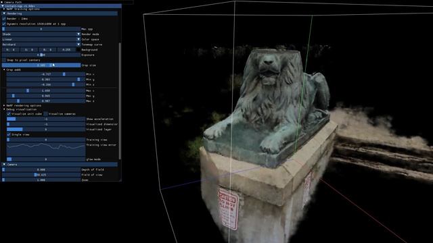The height and width of the screenshot is (243, 433).
Task: Uncheck Visualize unit cube checkbox
Action: pos(9,114)
